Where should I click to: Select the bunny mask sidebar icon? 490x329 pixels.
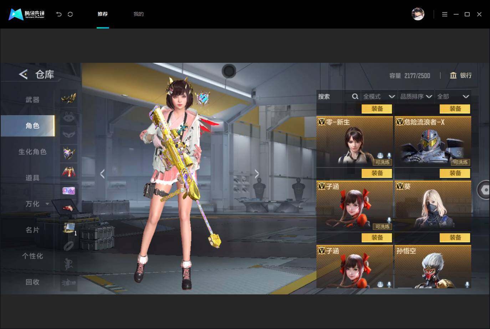click(68, 116)
